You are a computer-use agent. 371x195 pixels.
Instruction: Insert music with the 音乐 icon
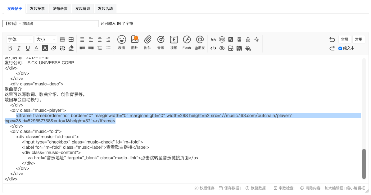(161, 42)
